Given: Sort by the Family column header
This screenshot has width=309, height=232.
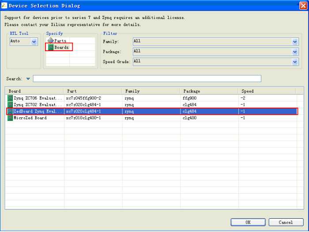Looking at the screenshot, I should (x=151, y=91).
